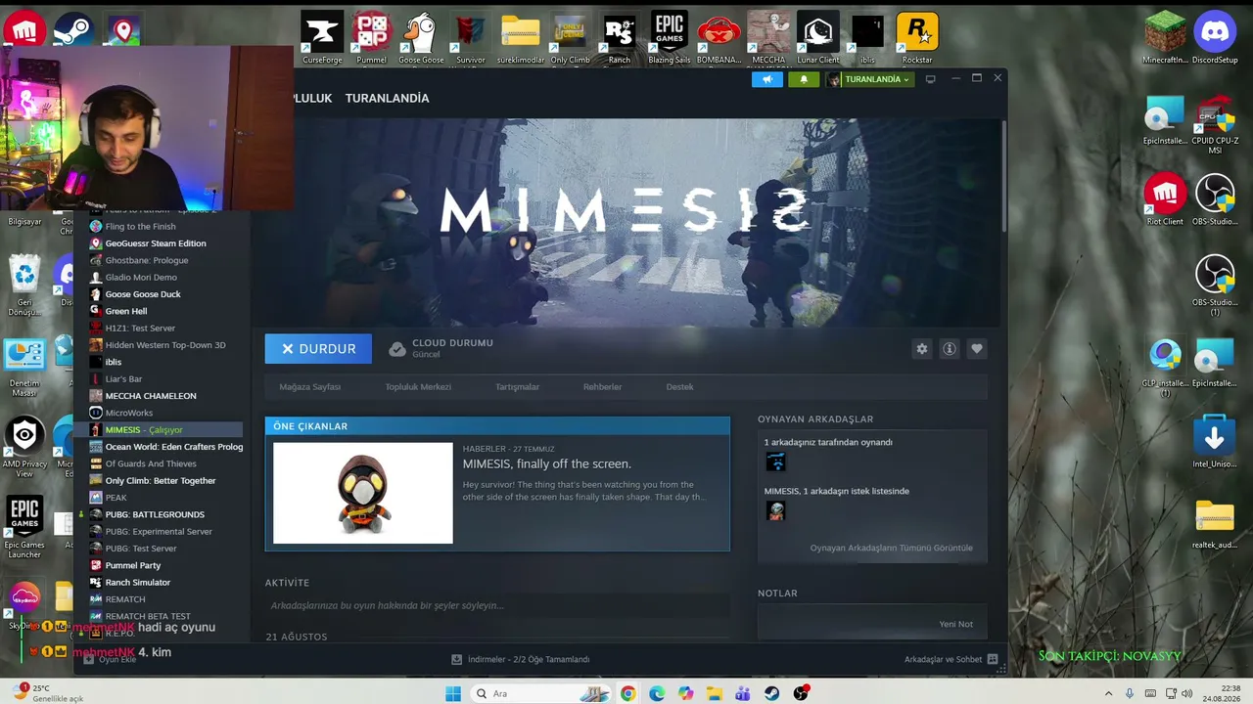The height and width of the screenshot is (704, 1253).
Task: Open the TURANLANDİA profile menu tab
Action: [387, 98]
